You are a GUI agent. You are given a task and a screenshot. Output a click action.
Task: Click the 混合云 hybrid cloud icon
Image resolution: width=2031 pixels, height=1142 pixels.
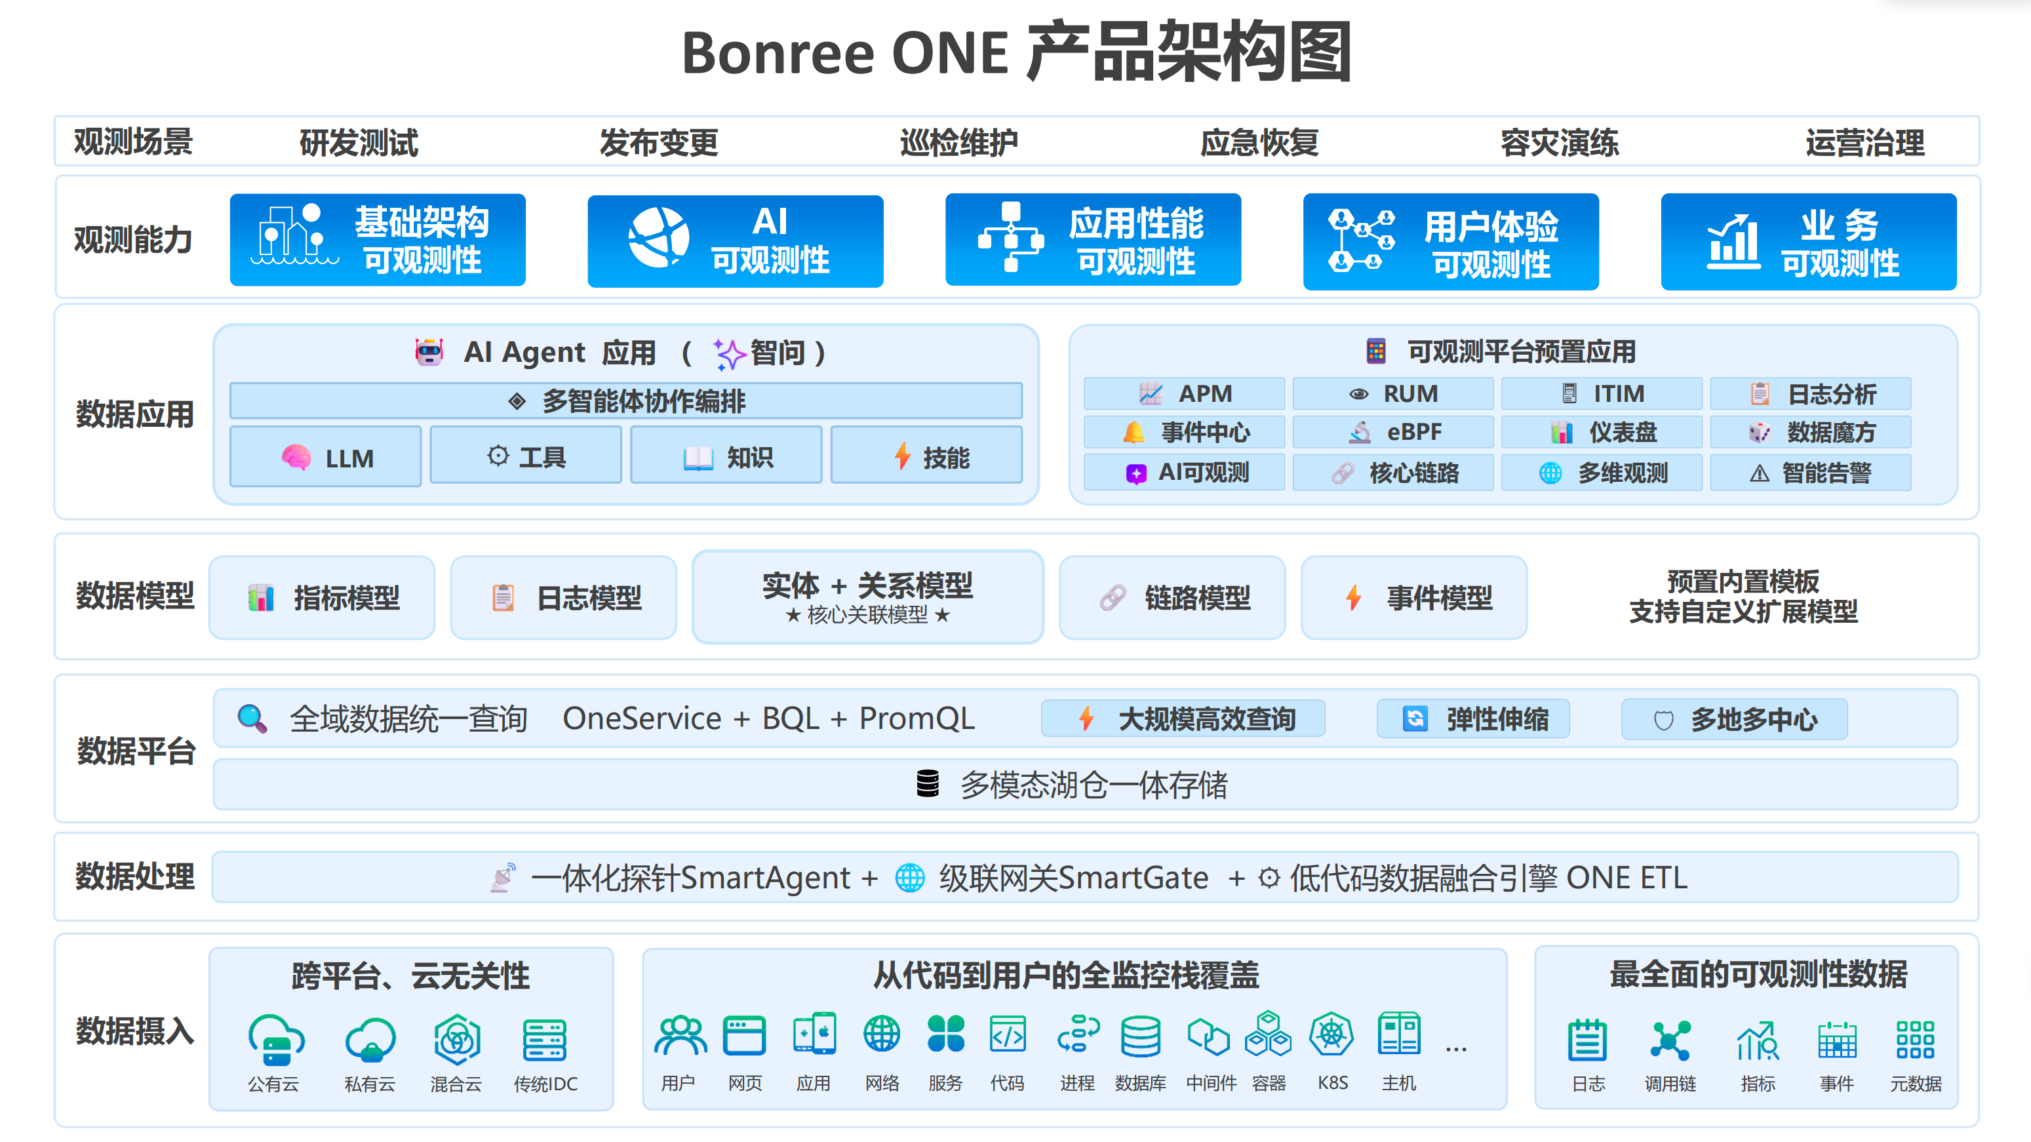[458, 1040]
